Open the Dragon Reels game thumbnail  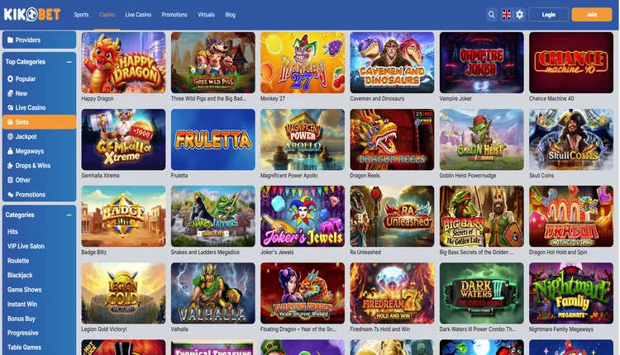coord(392,140)
